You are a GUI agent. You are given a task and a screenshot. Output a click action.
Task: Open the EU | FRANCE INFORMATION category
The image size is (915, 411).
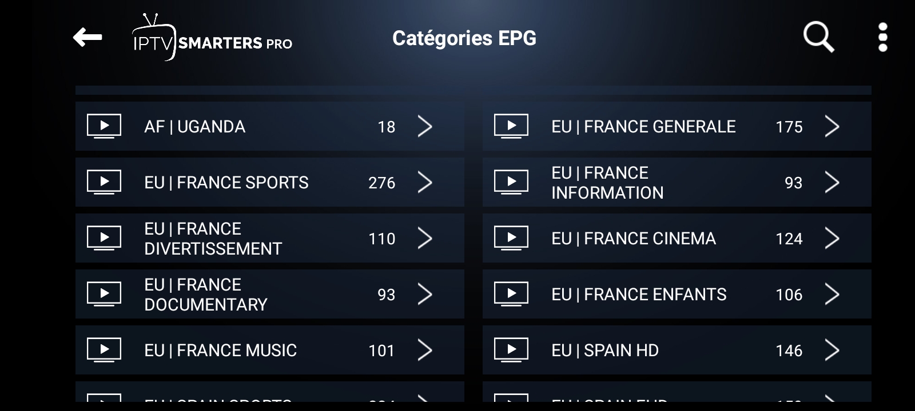point(677,182)
